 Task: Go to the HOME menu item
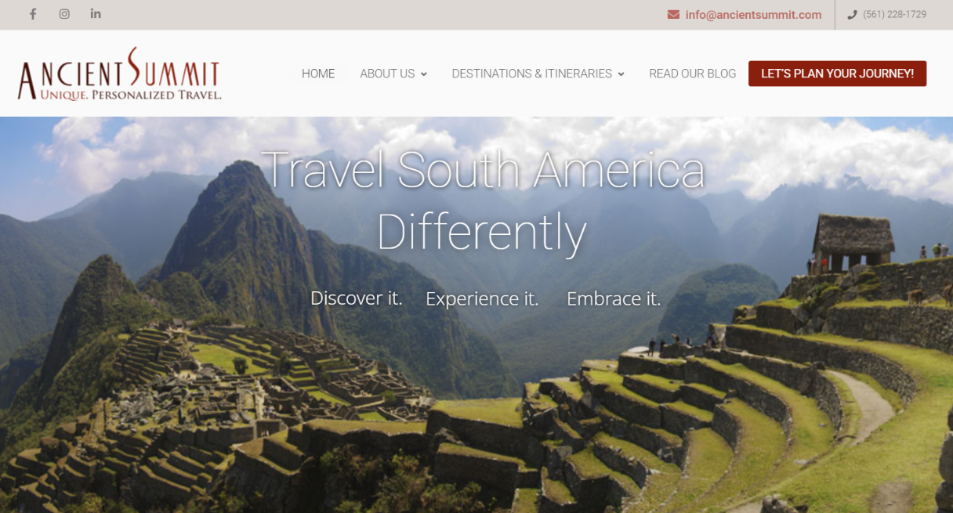pos(318,74)
